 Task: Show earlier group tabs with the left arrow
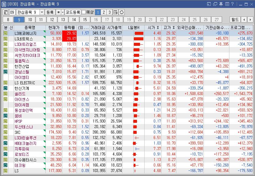click(244, 20)
